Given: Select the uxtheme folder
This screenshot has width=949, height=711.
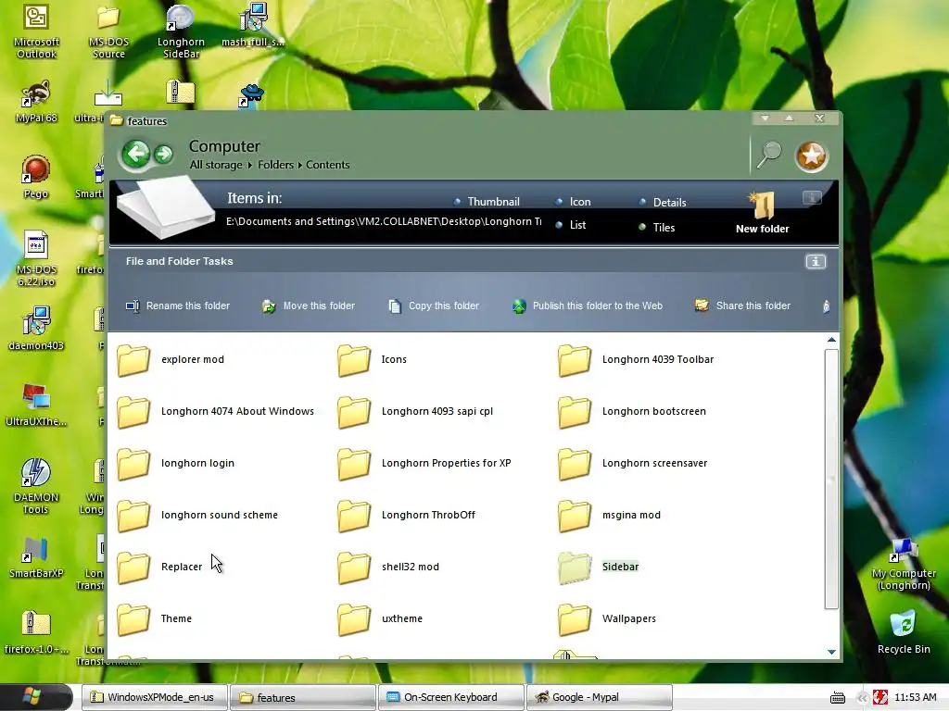Looking at the screenshot, I should tap(380, 619).
